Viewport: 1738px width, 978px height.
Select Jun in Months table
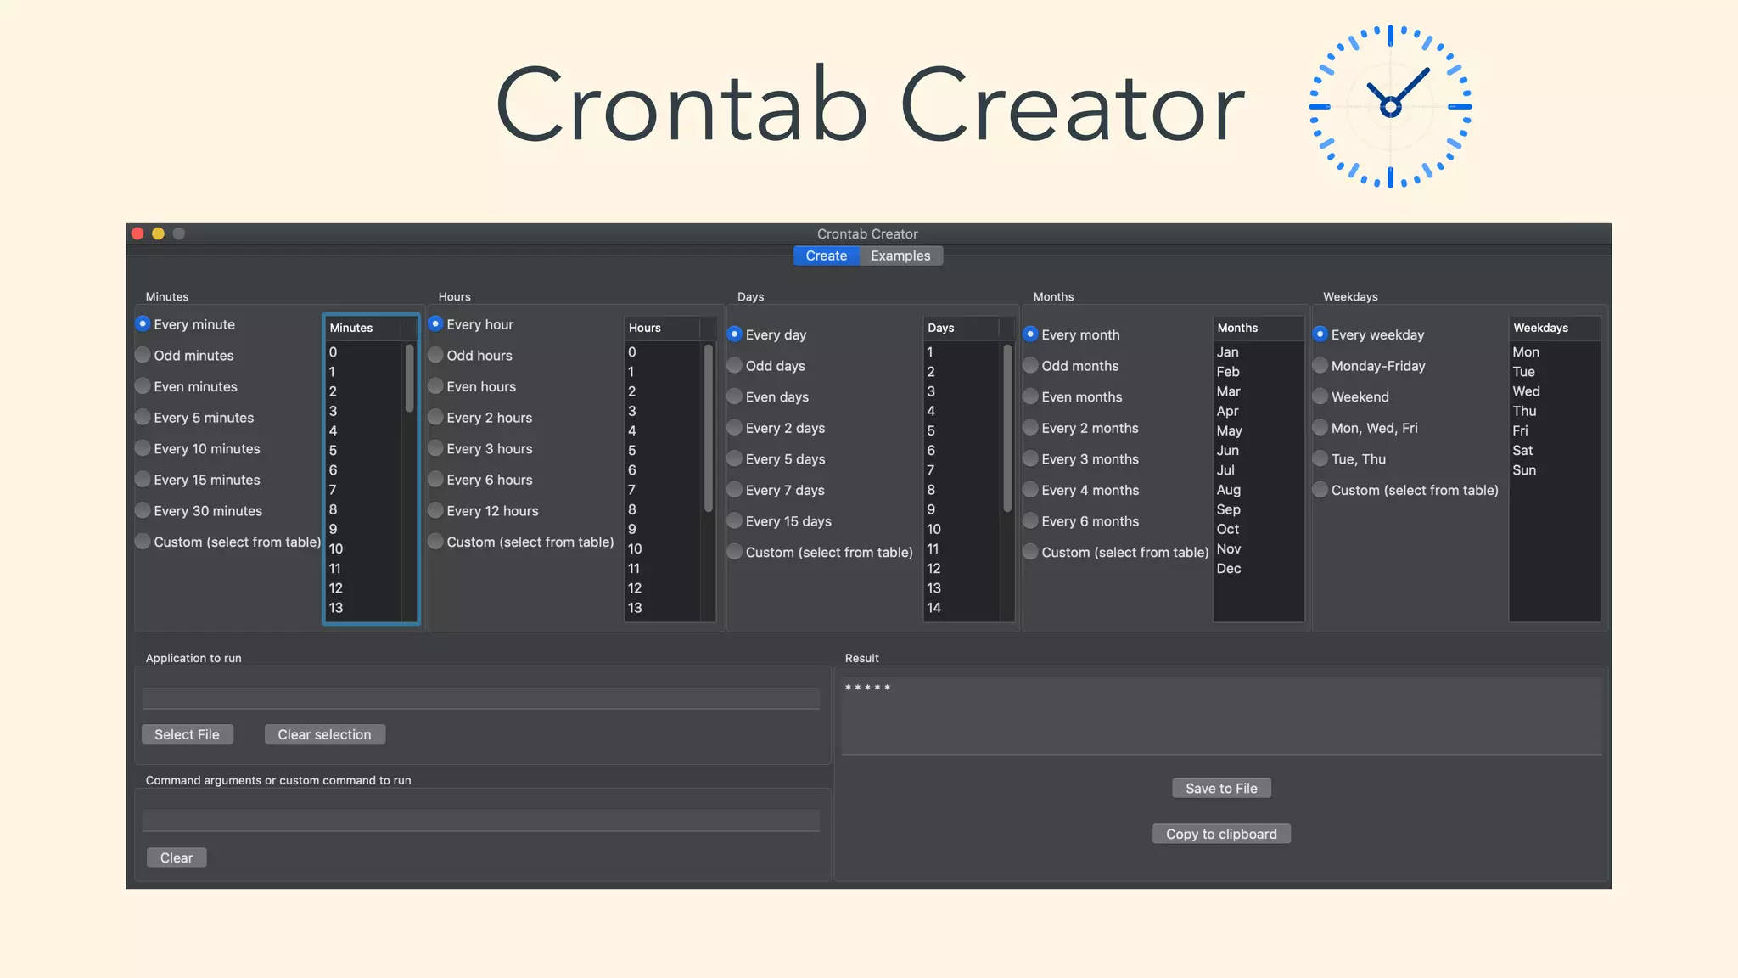(x=1259, y=450)
